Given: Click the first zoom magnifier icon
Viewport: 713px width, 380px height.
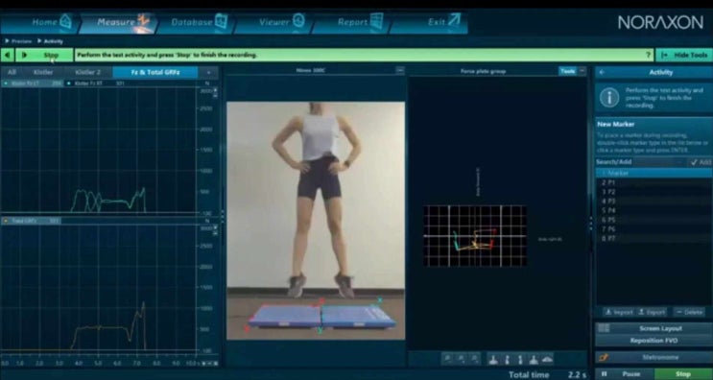Looking at the screenshot, I should [x=448, y=359].
